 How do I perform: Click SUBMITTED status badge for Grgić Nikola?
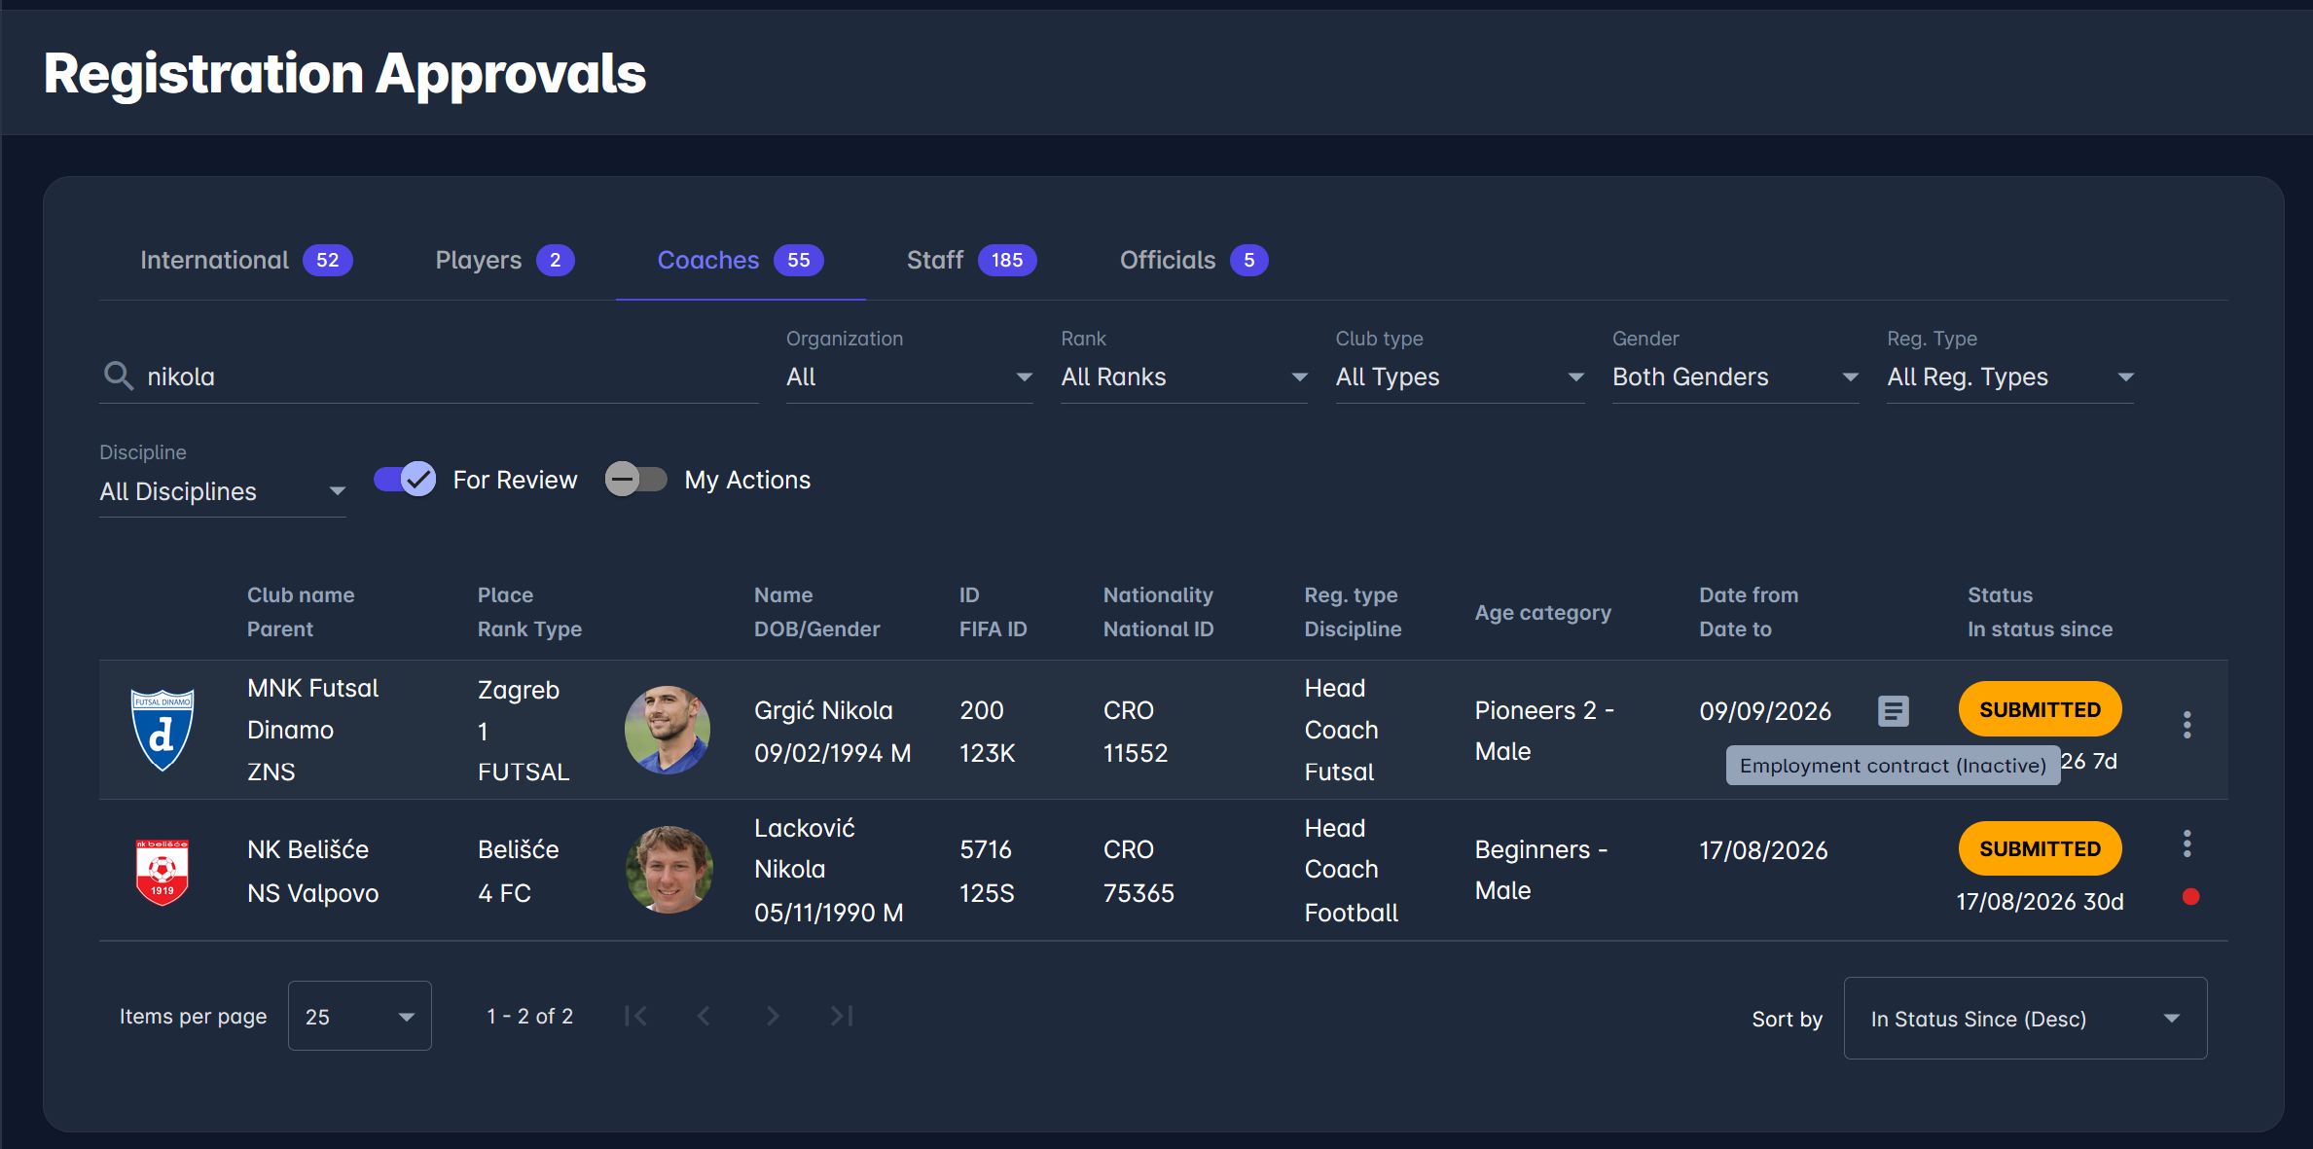coord(2040,710)
